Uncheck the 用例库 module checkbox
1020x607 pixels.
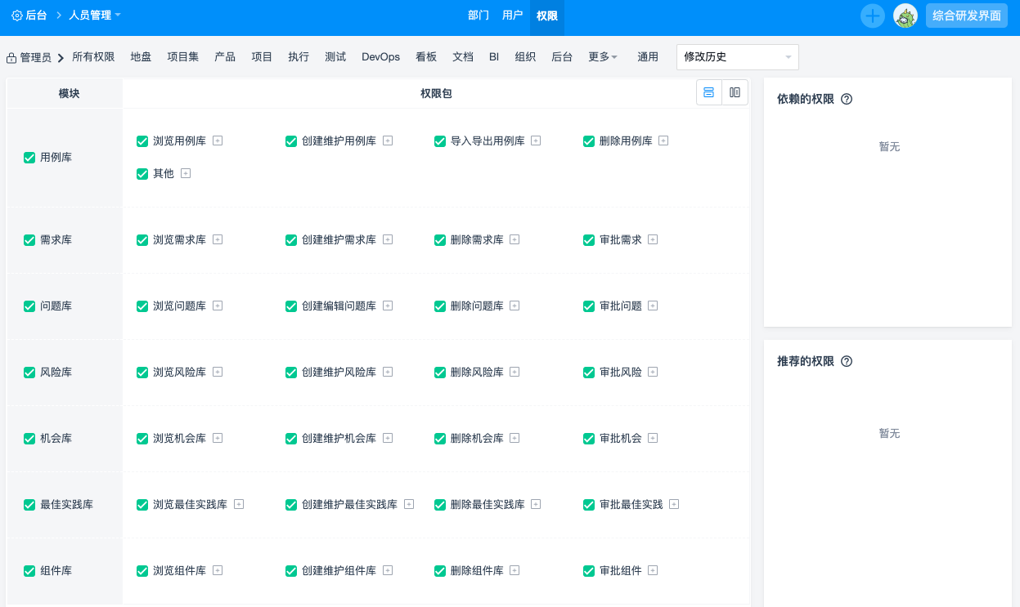click(x=29, y=158)
